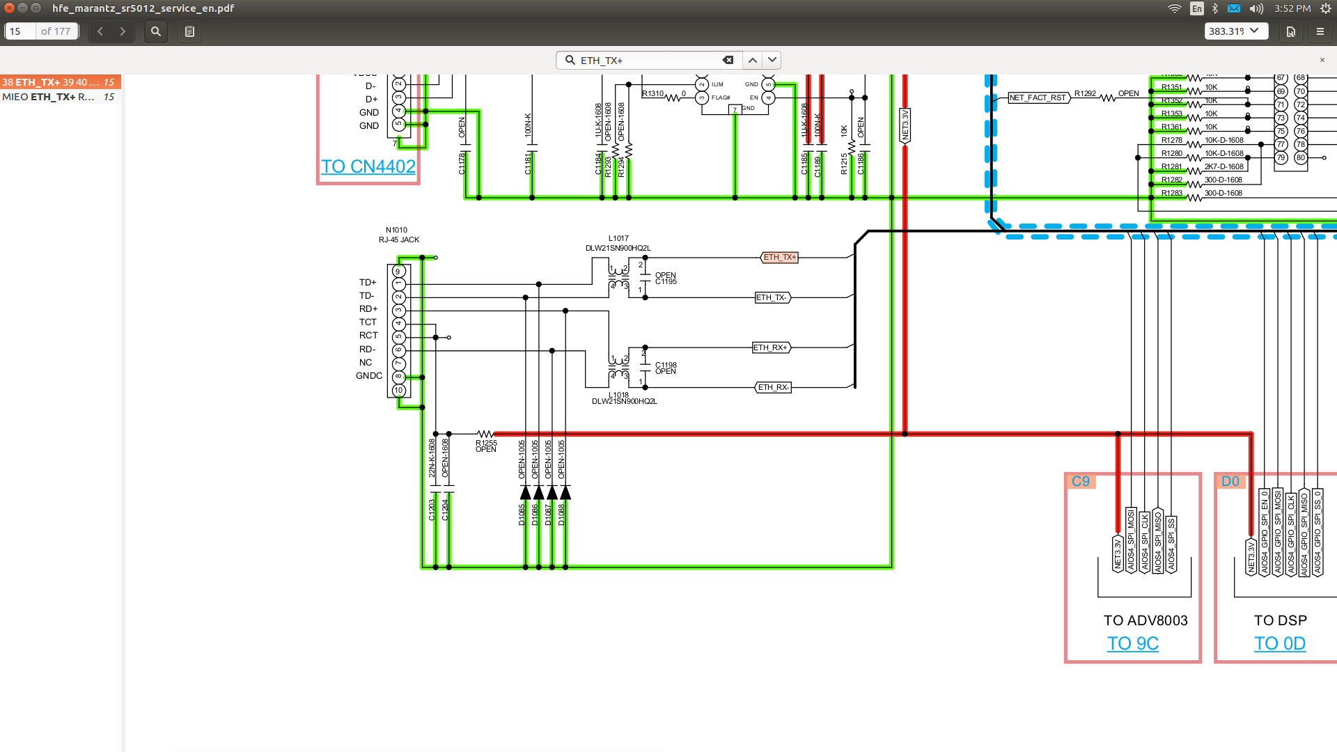Open document file options button
The height and width of the screenshot is (752, 1337).
coord(1290,31)
